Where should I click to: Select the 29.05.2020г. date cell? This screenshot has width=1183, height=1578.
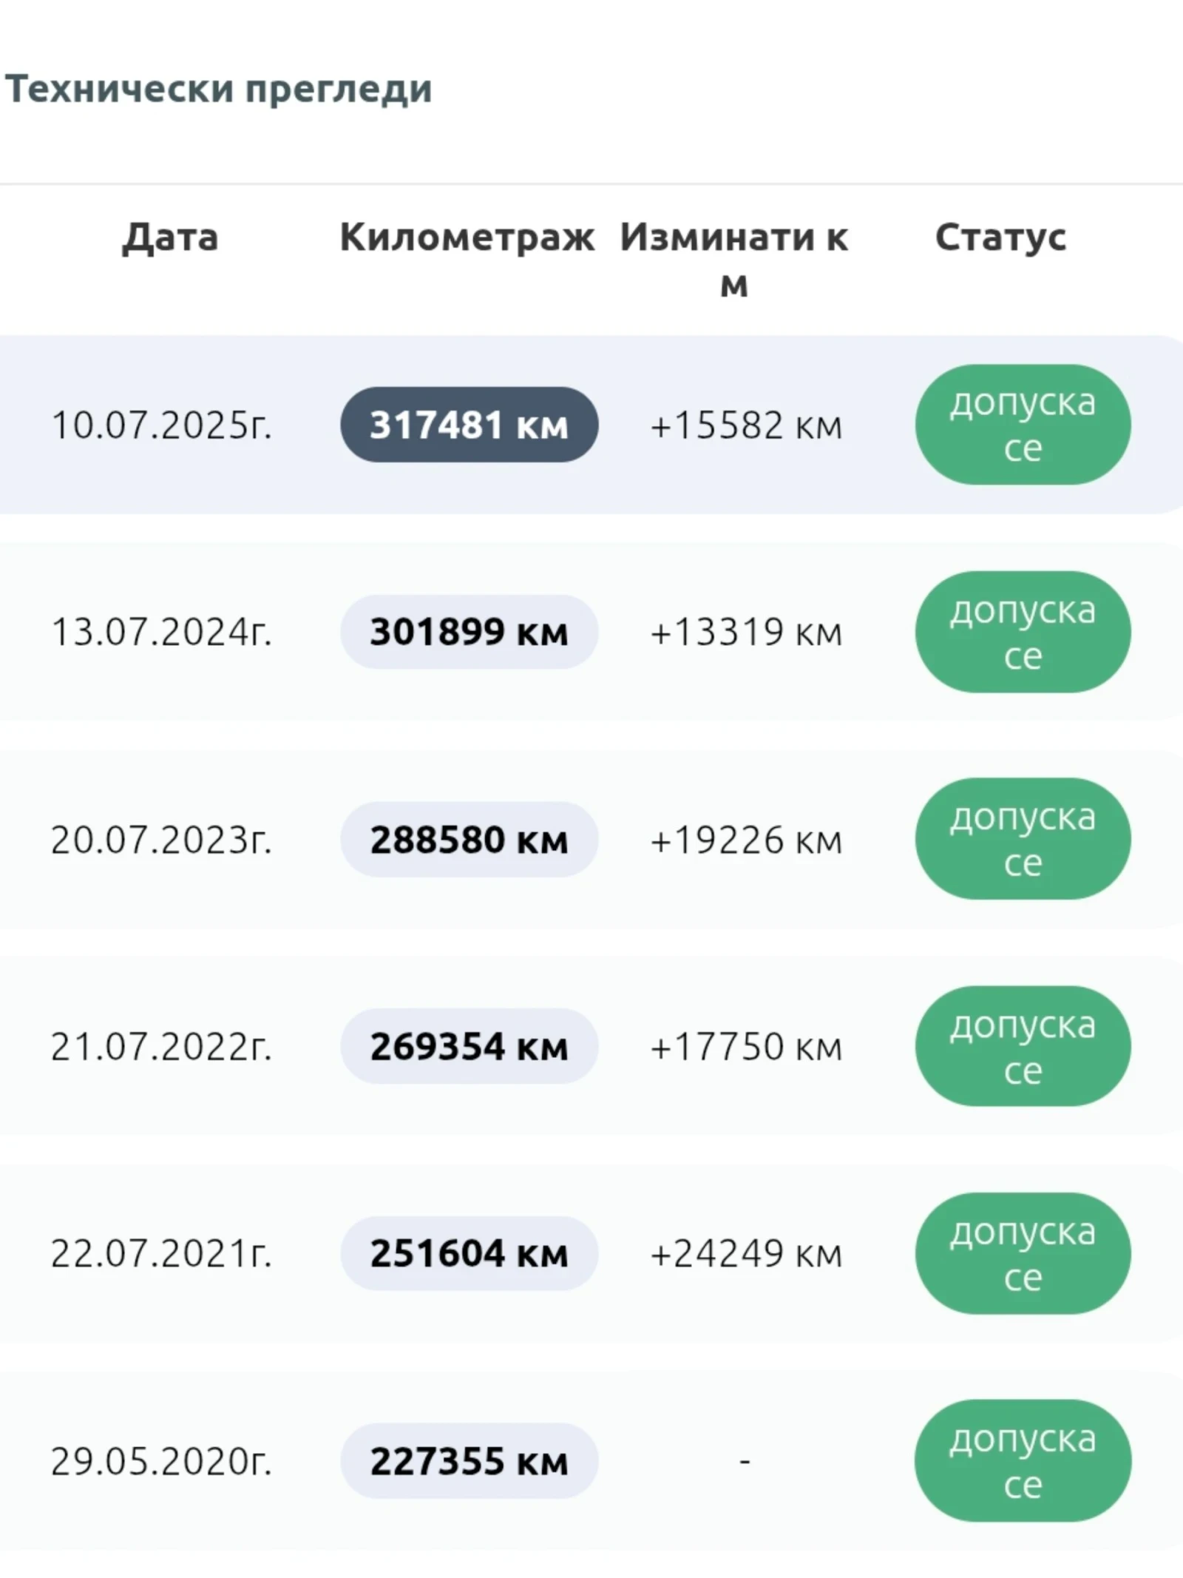click(x=161, y=1461)
